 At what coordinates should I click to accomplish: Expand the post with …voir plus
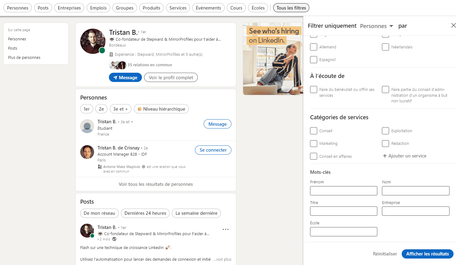point(222,259)
